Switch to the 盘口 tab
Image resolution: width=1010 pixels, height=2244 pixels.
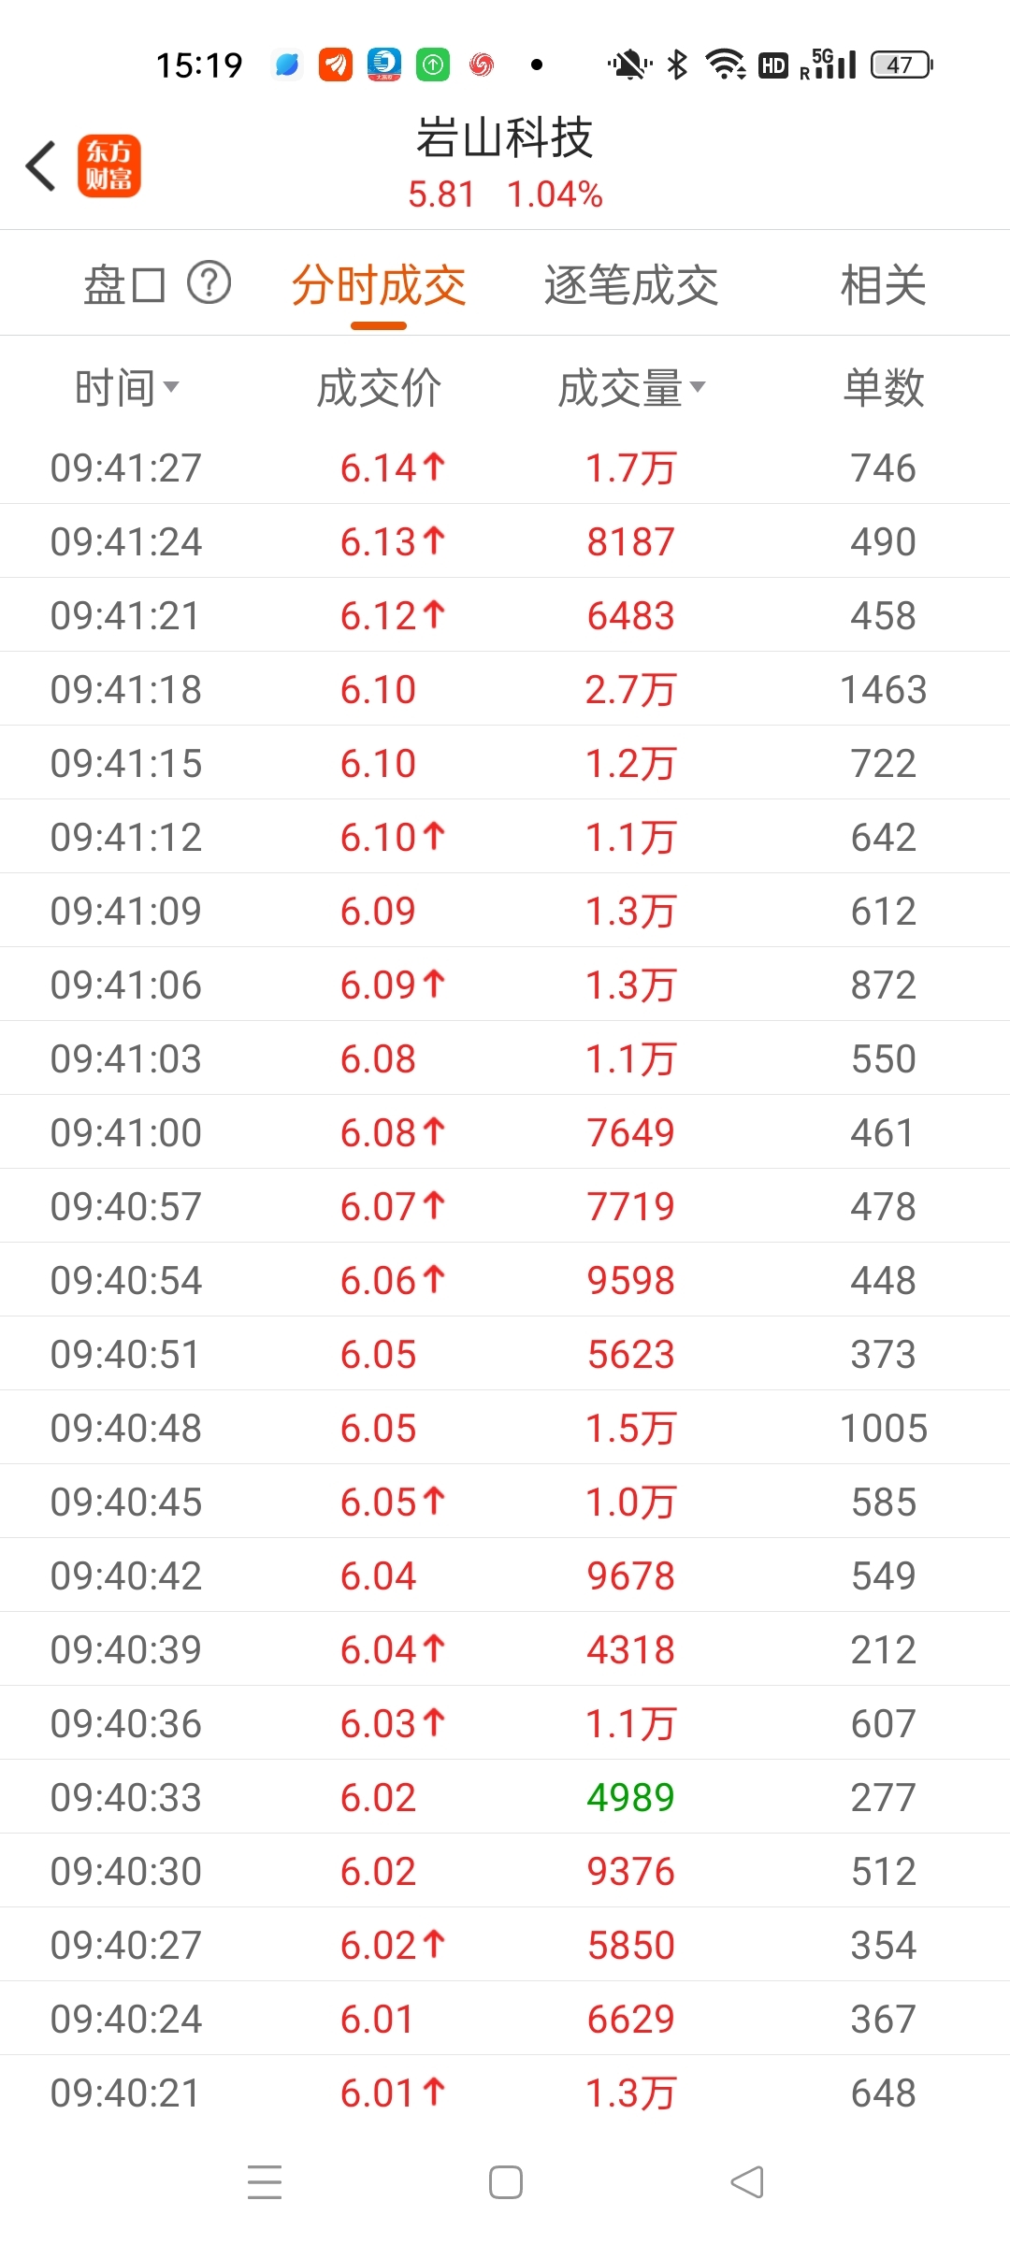(124, 285)
